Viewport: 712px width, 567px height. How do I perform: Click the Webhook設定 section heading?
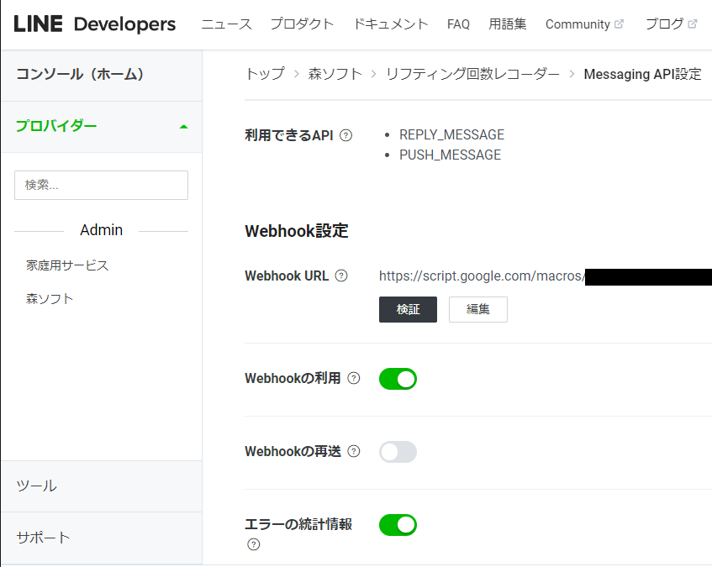point(297,231)
